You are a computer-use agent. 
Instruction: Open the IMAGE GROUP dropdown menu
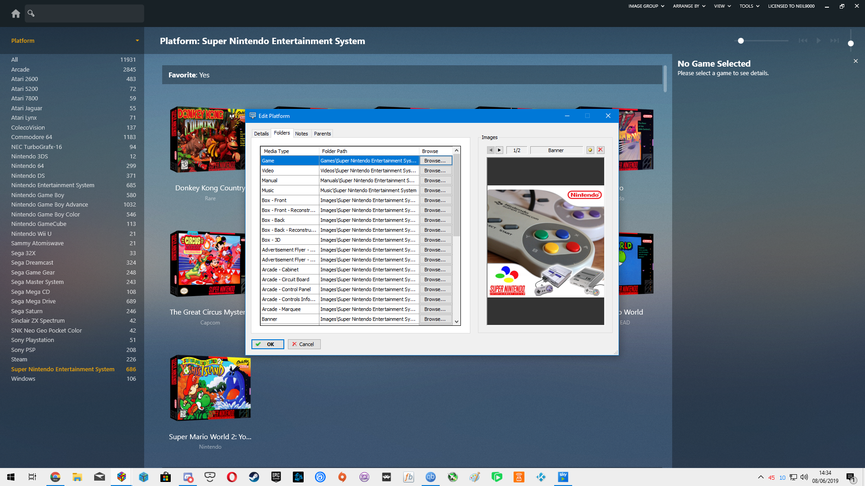pos(646,6)
